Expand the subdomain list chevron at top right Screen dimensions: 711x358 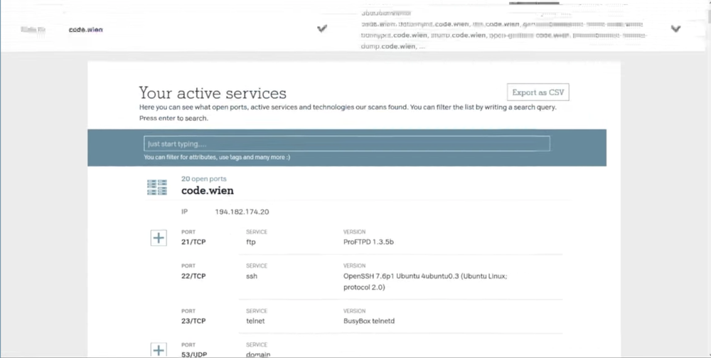click(x=675, y=28)
